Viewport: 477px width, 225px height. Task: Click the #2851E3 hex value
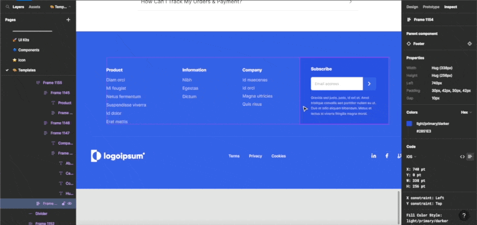point(424,132)
